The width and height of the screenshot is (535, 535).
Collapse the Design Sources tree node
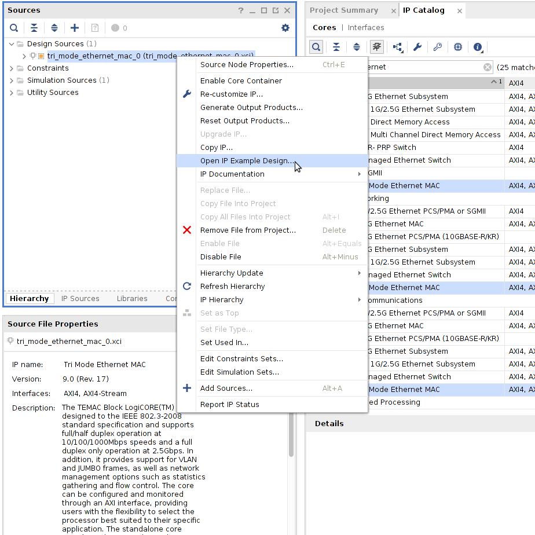pos(11,44)
